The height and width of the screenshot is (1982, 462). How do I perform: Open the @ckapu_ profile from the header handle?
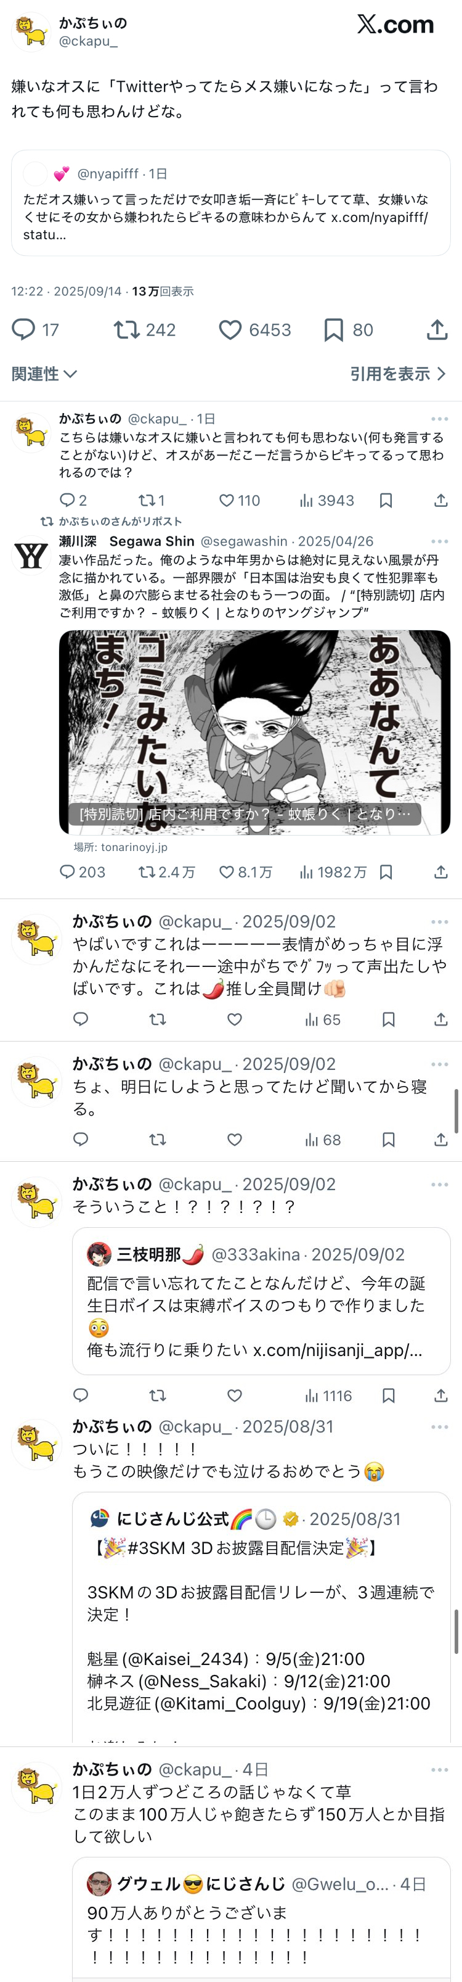tap(89, 41)
